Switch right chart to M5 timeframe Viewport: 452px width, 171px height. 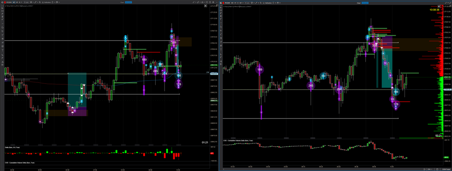(232, 3)
